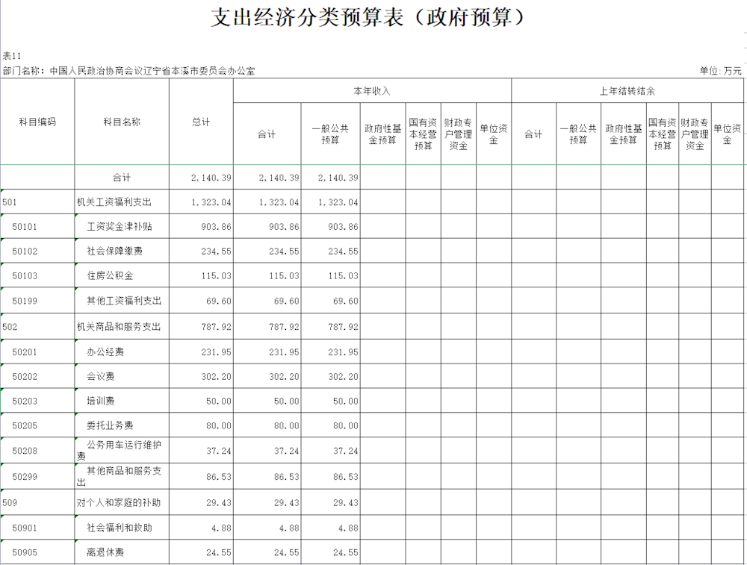Select the 科目名称 column header
Screen dimensions: 747x565
pos(122,122)
